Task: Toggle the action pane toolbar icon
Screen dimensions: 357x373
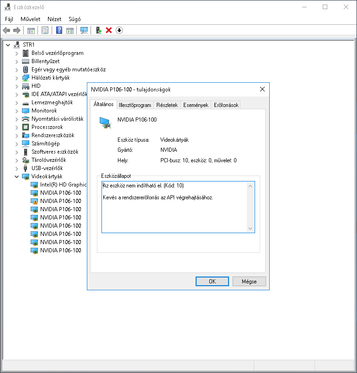Action: 70,31
